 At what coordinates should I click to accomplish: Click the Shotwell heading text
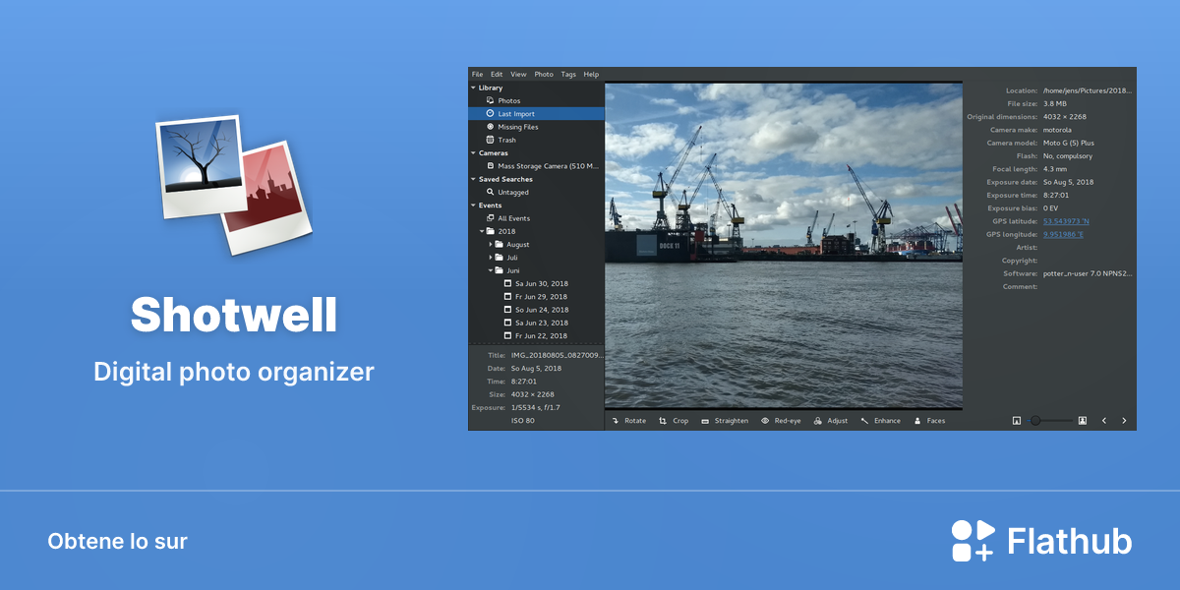(x=234, y=315)
